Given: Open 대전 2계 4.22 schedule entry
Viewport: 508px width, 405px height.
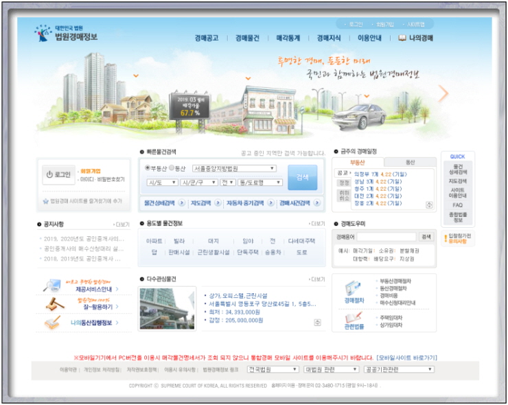Looking at the screenshot, I should click(378, 196).
